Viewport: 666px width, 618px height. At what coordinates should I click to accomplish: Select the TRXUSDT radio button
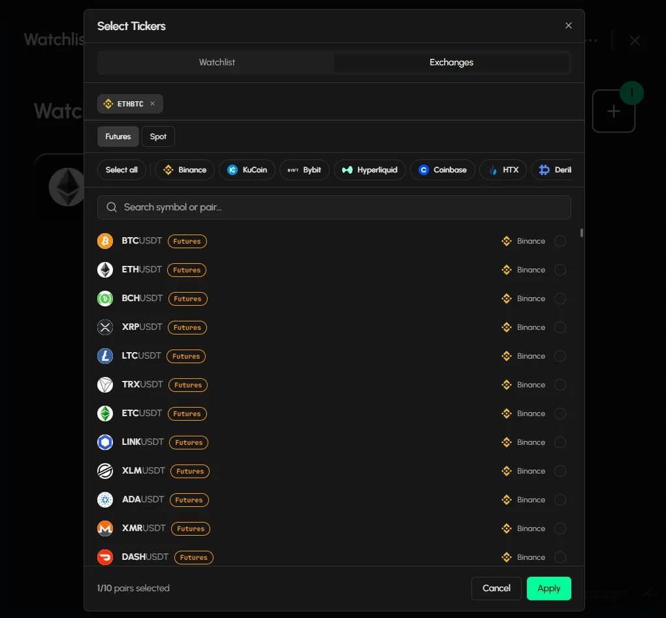(x=560, y=385)
